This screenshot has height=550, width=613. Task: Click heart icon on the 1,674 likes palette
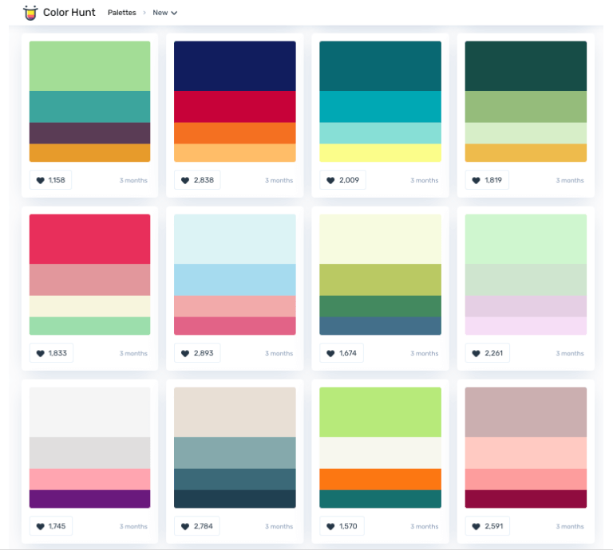(x=330, y=353)
